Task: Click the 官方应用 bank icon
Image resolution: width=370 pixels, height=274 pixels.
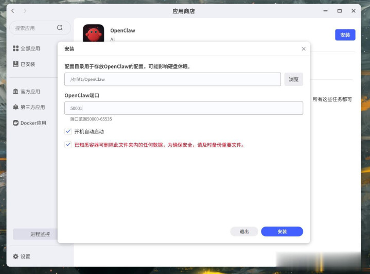Action: pos(15,91)
